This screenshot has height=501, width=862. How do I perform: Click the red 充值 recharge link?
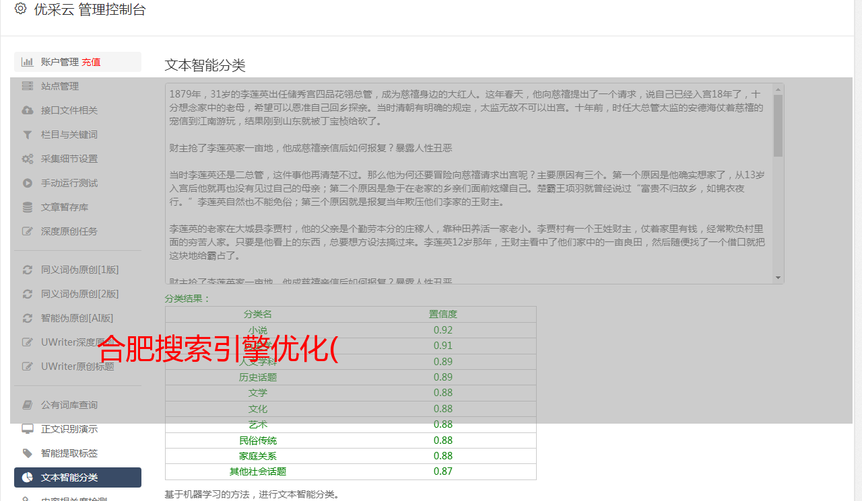[x=91, y=62]
